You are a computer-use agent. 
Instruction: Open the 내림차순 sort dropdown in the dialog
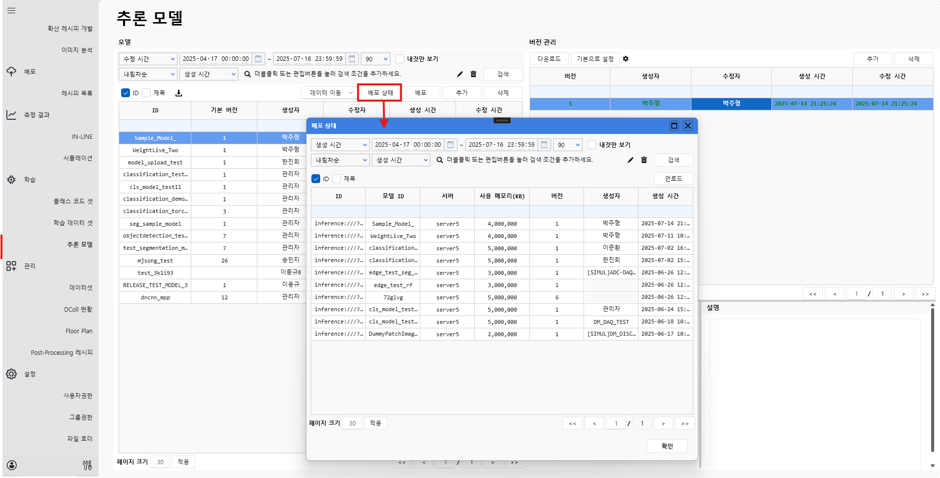[340, 160]
